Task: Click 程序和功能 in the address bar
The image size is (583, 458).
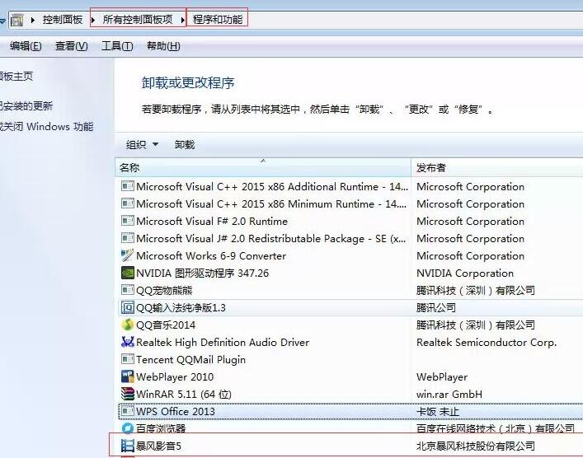Action: (218, 20)
